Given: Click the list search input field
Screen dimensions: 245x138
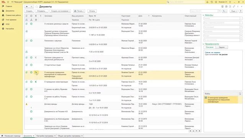Looking at the screenshot, I should (204, 11).
